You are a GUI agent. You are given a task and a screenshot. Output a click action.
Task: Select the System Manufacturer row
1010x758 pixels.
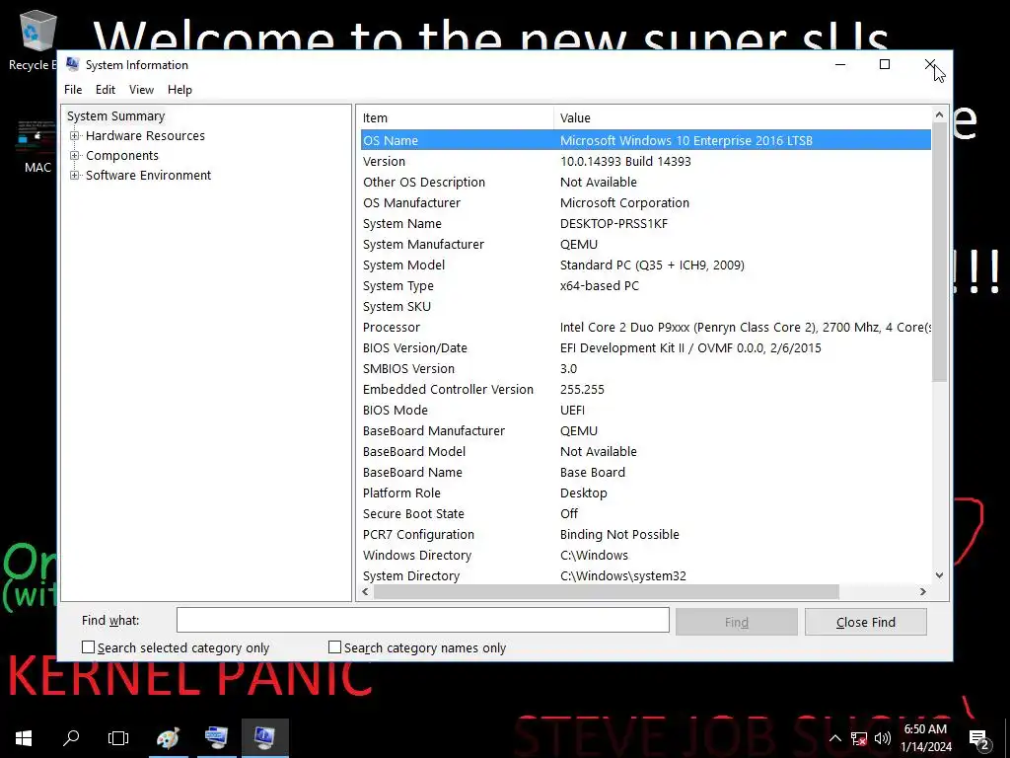(645, 245)
